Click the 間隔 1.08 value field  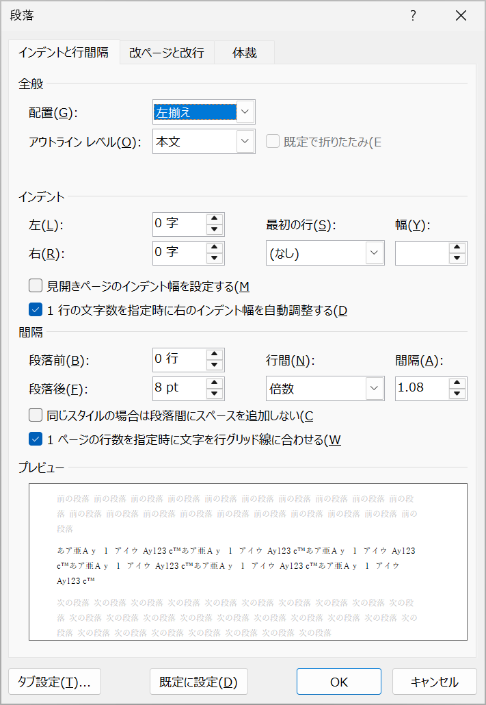(422, 388)
